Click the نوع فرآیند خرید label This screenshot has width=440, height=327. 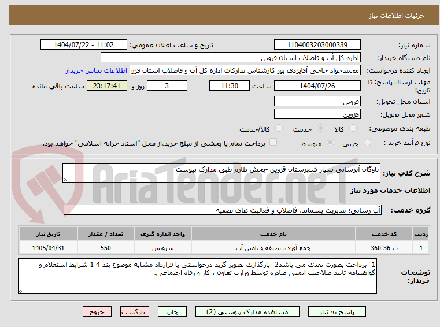pyautogui.click(x=407, y=143)
